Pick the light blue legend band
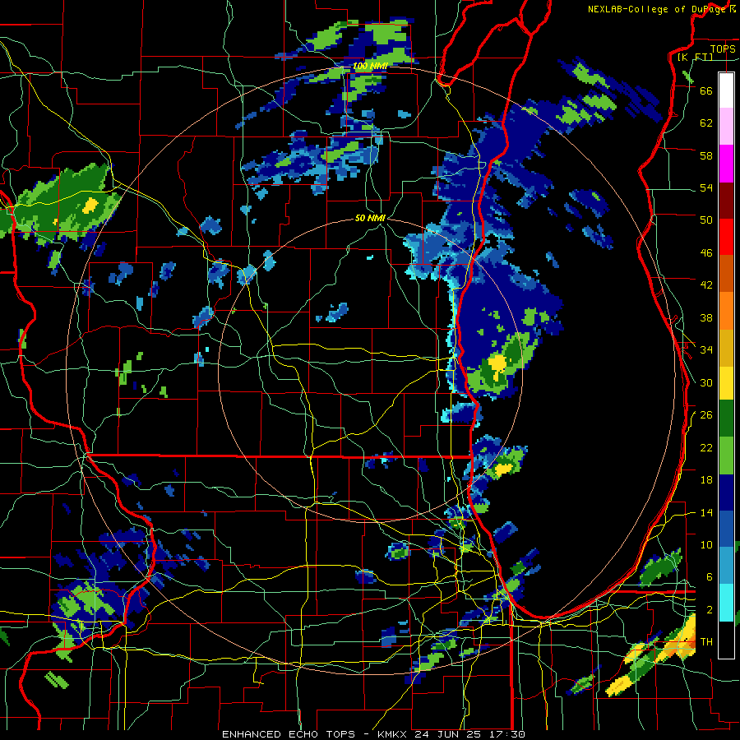Viewport: 740px width, 740px height. [726, 565]
